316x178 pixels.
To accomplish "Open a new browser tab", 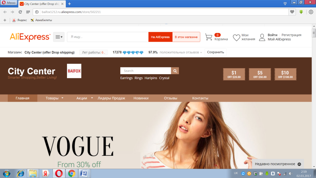I will click(x=69, y=4).
